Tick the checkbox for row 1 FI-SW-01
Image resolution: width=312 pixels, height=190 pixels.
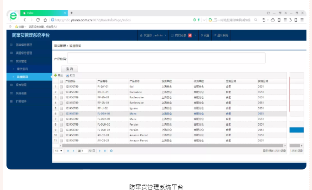pyautogui.click(x=61, y=86)
